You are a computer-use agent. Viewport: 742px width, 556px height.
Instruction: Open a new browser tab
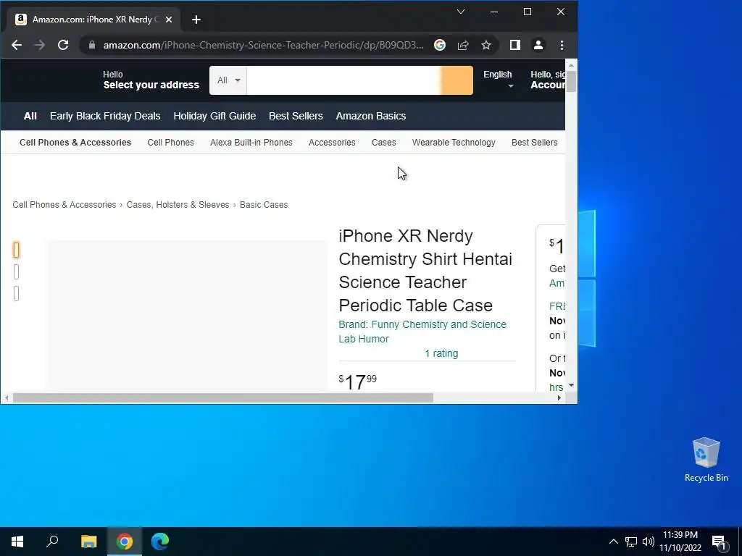click(x=196, y=20)
